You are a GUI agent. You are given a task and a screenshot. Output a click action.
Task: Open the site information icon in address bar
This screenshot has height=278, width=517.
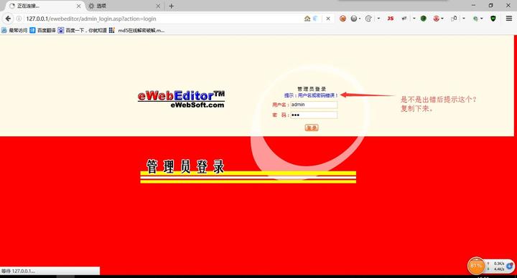[19, 19]
